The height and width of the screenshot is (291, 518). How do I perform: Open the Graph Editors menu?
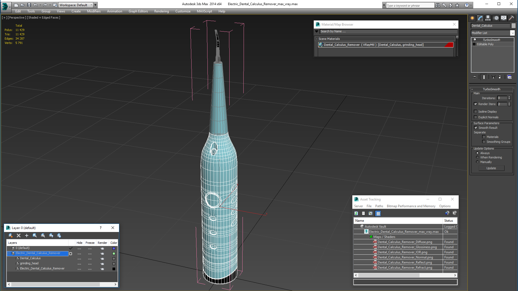pos(138,11)
